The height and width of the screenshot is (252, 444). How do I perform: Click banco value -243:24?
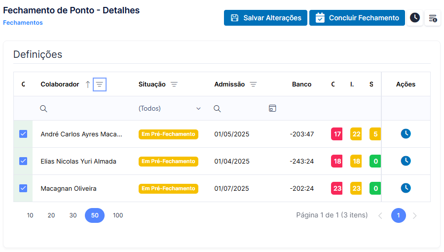(x=302, y=161)
